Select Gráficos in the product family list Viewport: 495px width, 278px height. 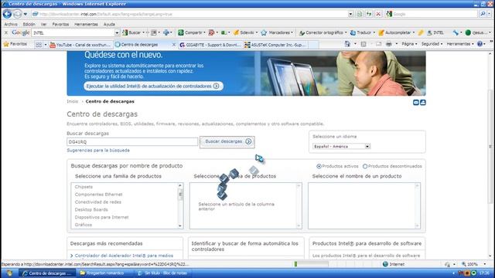coord(84,225)
